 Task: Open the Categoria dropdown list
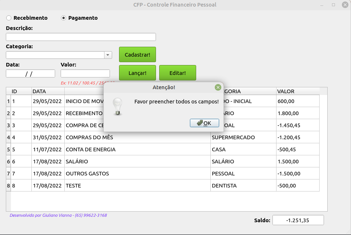[x=108, y=54]
